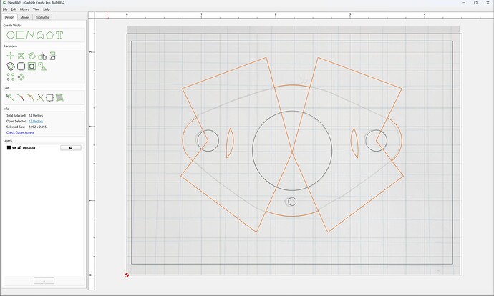The width and height of the screenshot is (494, 296).
Task: Select the Circle vector tool
Action: tap(11, 35)
